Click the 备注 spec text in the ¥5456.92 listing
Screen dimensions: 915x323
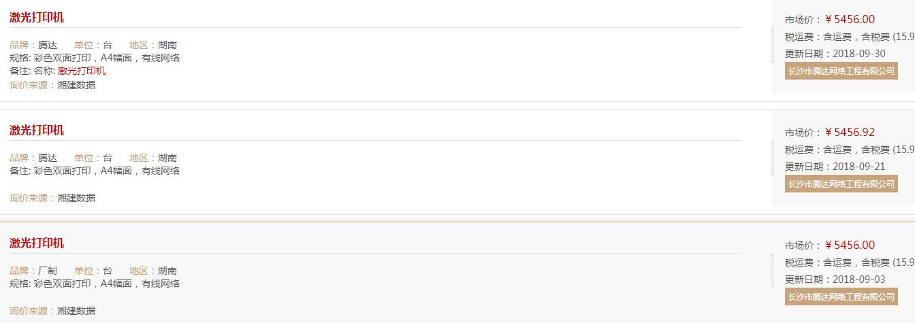click(x=95, y=171)
